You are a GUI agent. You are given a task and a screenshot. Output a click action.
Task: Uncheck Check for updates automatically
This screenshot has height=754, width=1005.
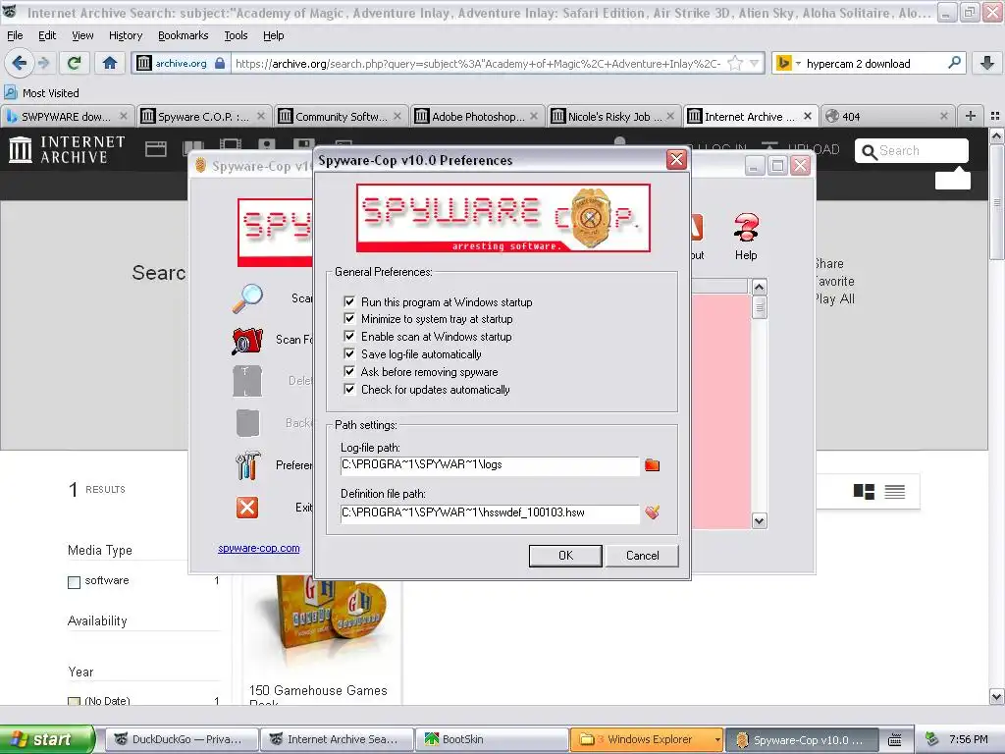[349, 389]
